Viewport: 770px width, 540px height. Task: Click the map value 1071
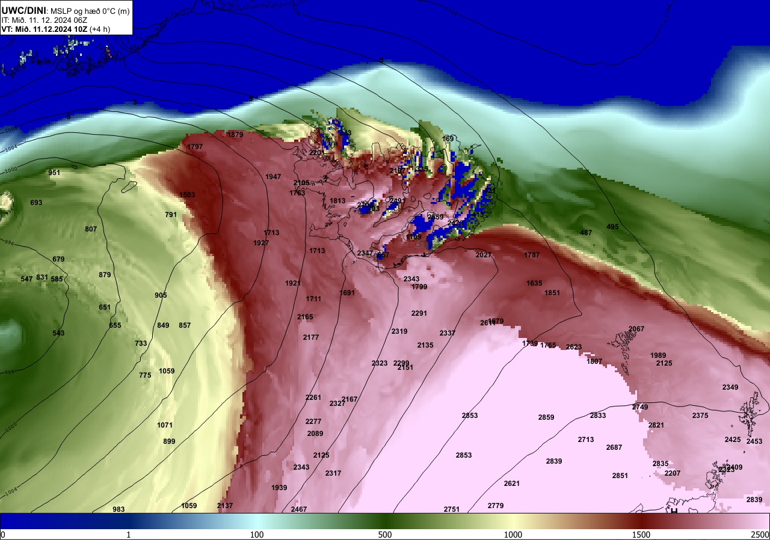(165, 425)
